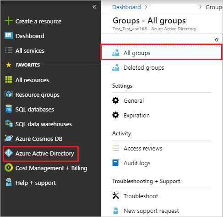
Task: Click the Activity section heading
Action: pyautogui.click(x=122, y=134)
